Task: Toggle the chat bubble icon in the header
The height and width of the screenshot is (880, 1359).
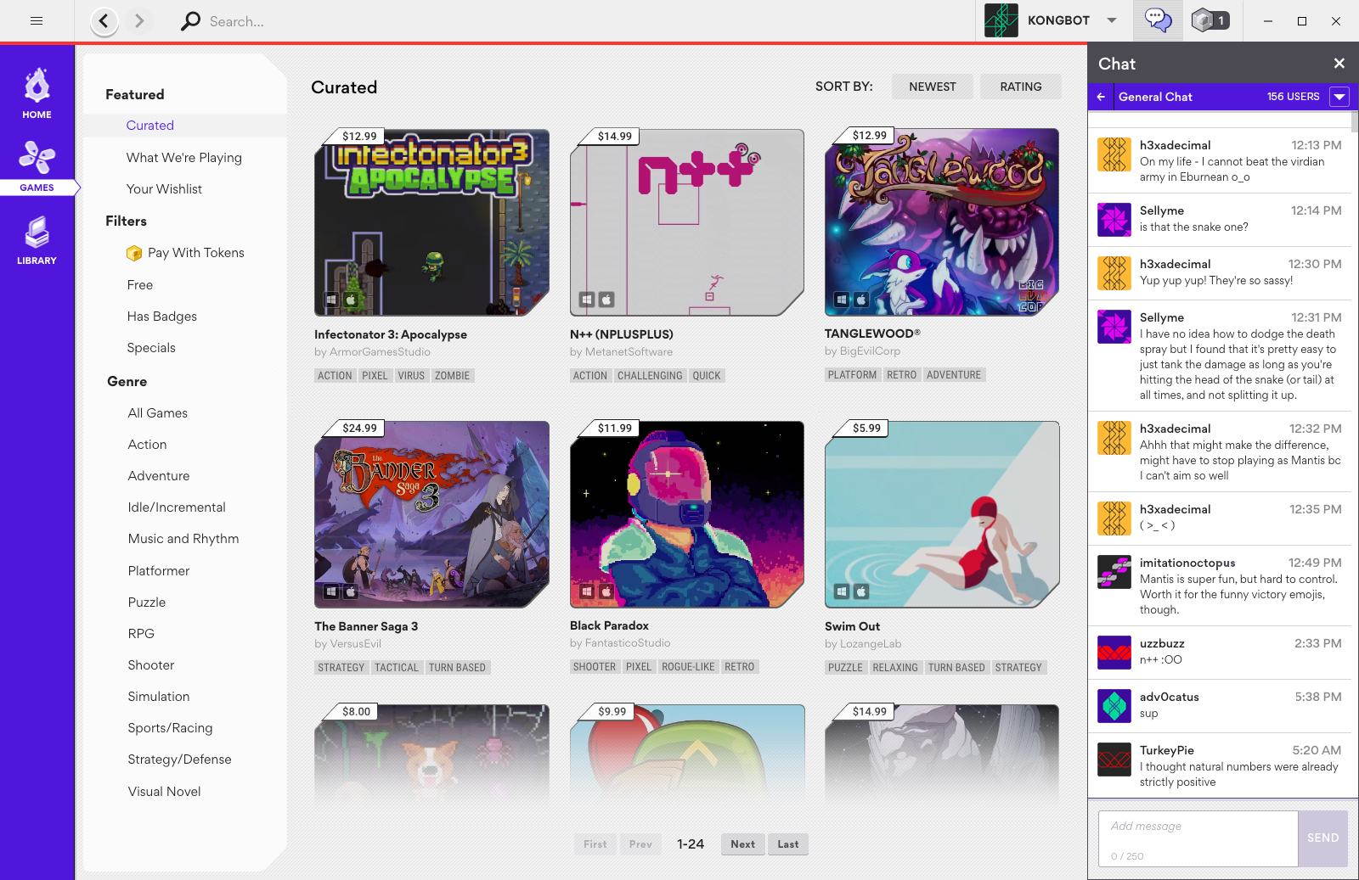Action: click(x=1158, y=20)
